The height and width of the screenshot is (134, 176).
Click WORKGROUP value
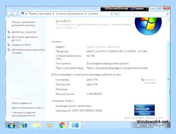point(94,94)
